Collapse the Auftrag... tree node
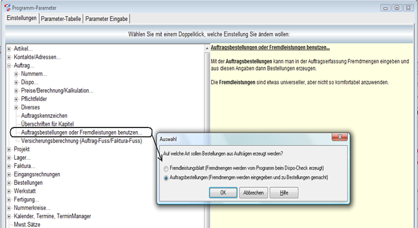 (9, 66)
